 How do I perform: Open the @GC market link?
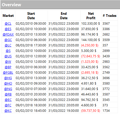(x=8, y=40)
